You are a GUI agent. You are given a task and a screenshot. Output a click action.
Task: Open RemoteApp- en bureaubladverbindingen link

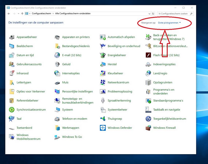point(78,101)
